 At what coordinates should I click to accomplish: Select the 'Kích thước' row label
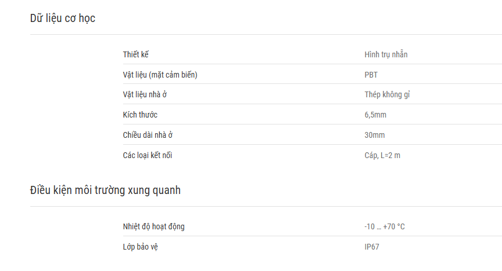click(x=140, y=115)
